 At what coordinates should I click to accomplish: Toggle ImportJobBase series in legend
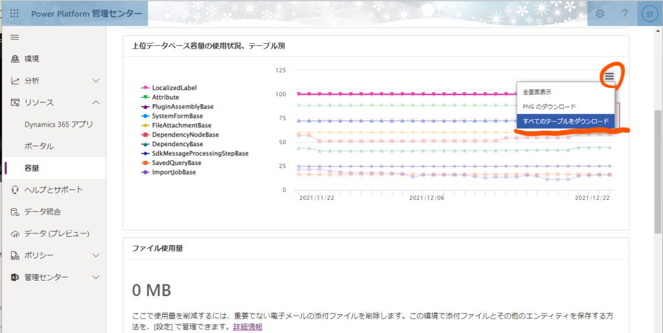coord(169,172)
